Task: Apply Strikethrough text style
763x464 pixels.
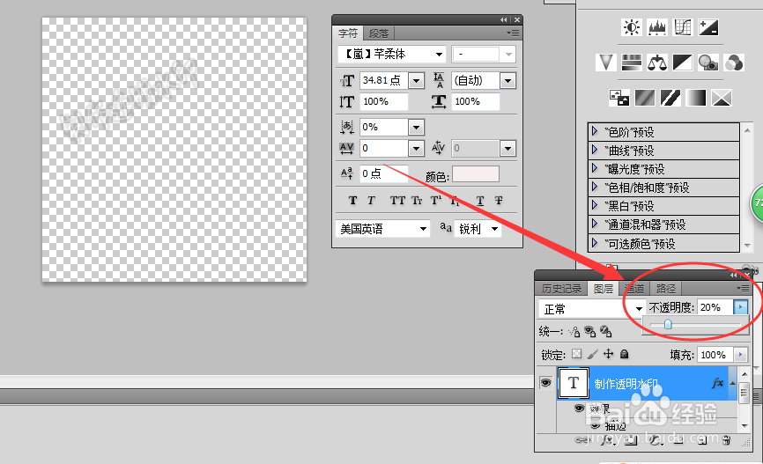Action: tap(499, 201)
